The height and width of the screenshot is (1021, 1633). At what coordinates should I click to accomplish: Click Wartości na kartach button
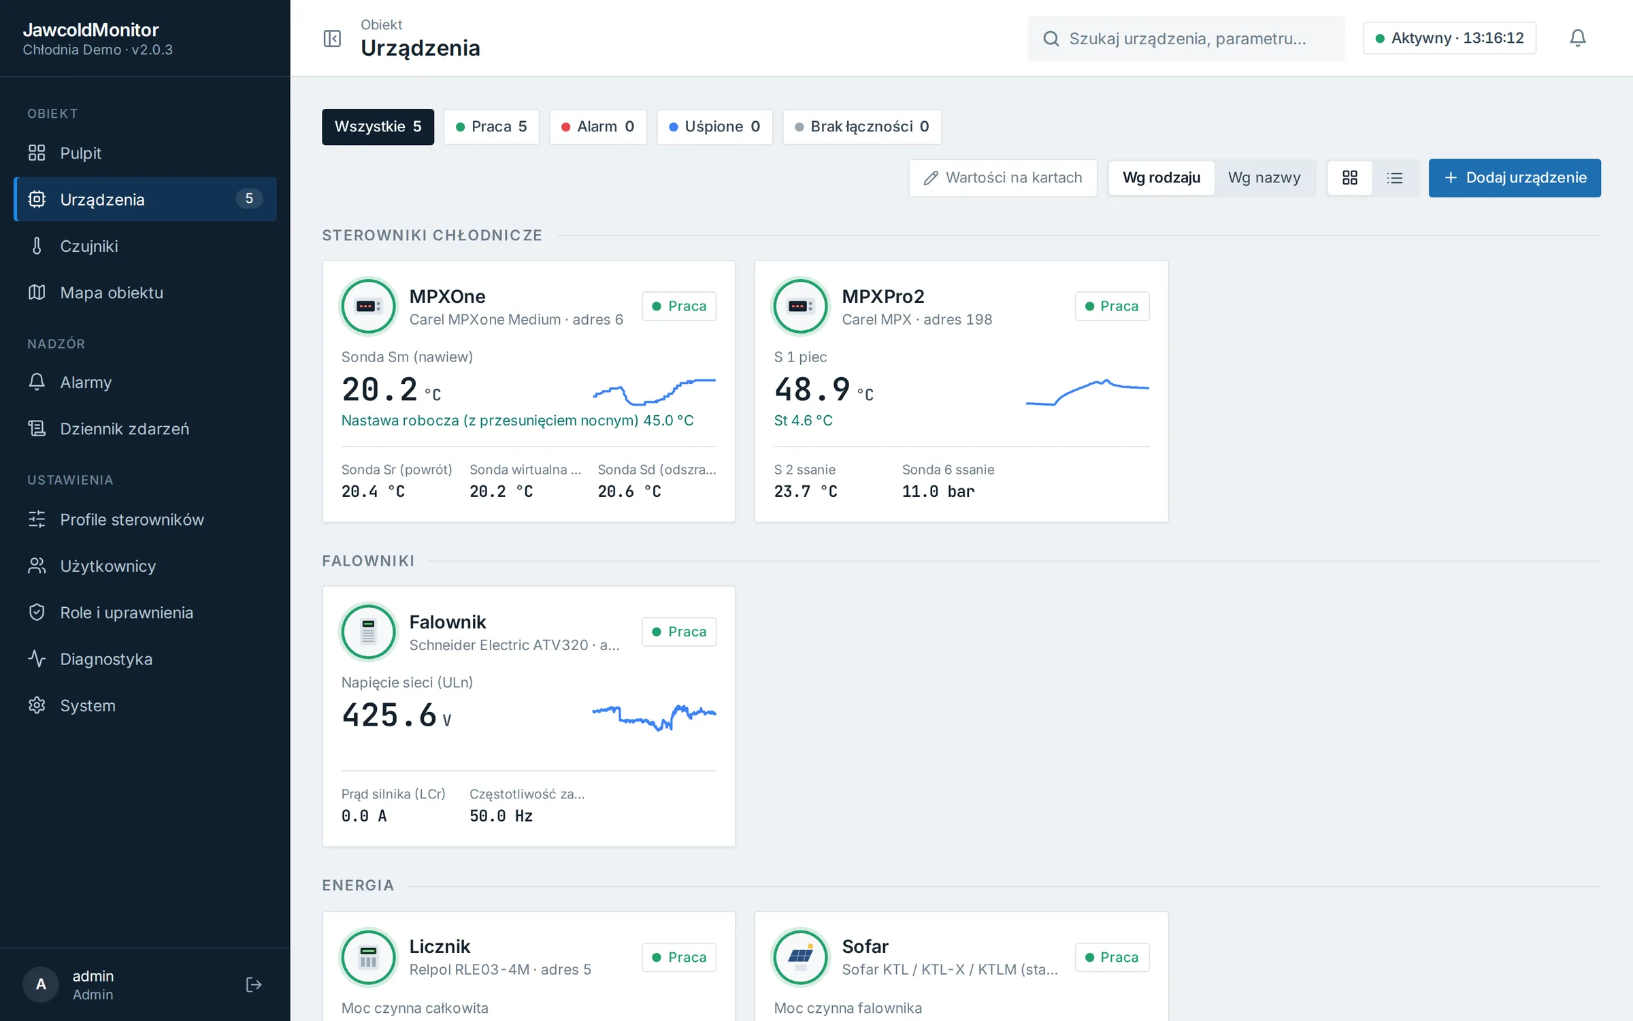point(1003,178)
